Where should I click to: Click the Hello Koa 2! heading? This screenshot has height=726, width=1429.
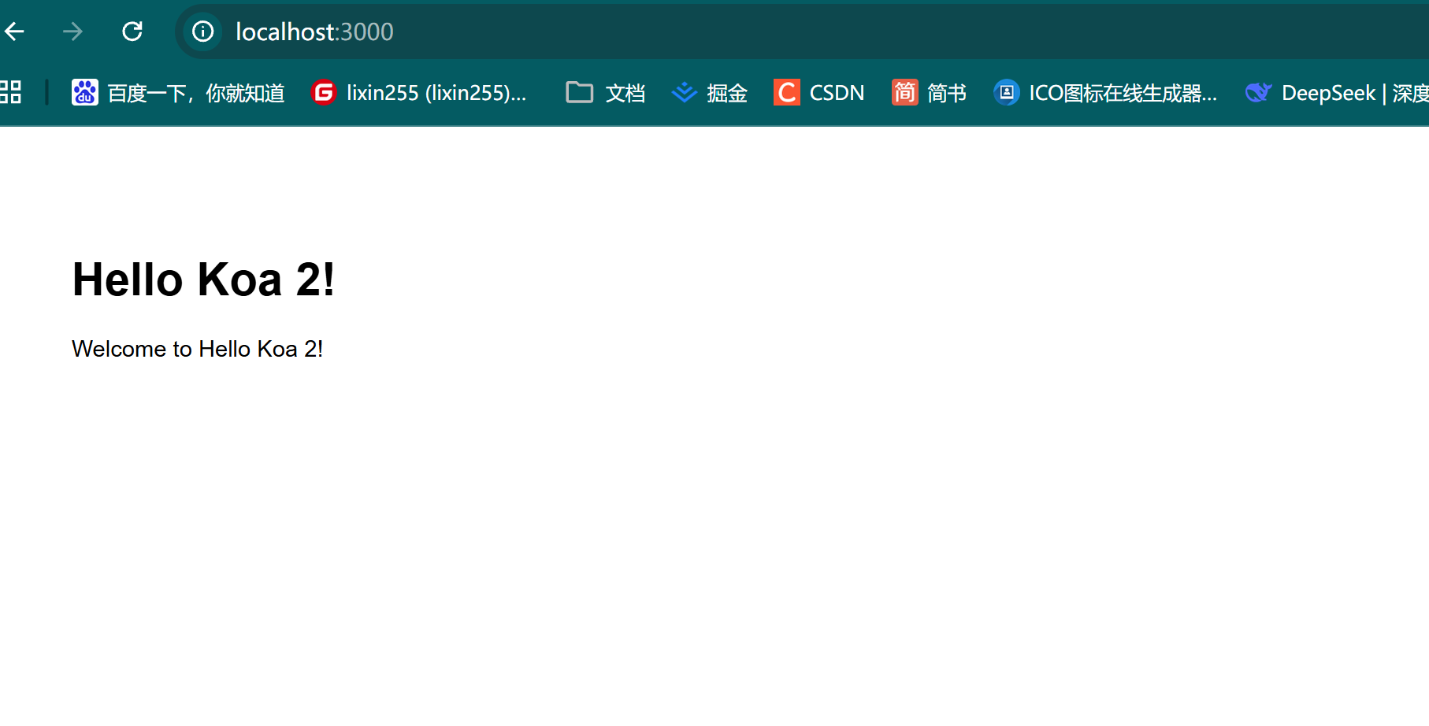[203, 280]
